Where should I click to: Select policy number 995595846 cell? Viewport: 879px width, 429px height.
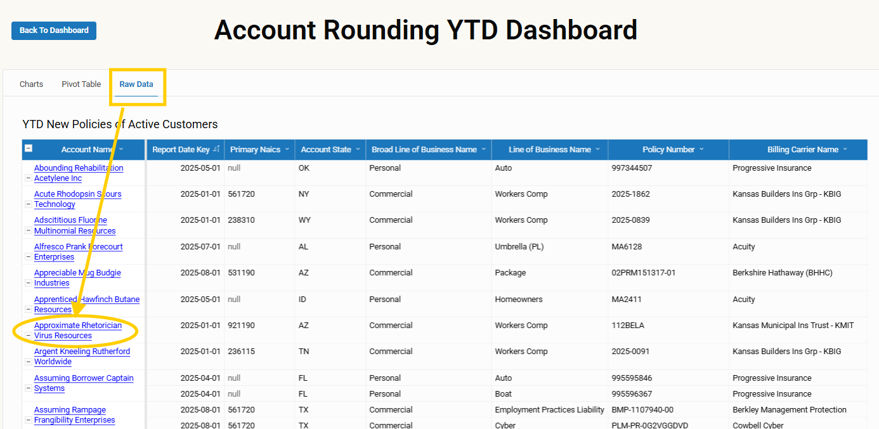[x=668, y=378]
